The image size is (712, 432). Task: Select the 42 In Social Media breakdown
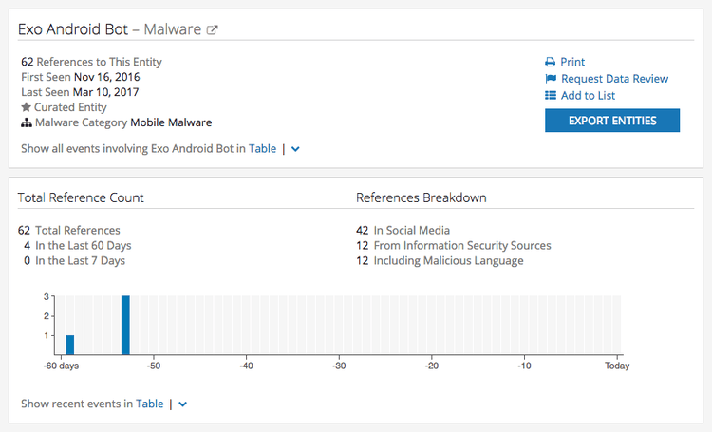coord(403,230)
